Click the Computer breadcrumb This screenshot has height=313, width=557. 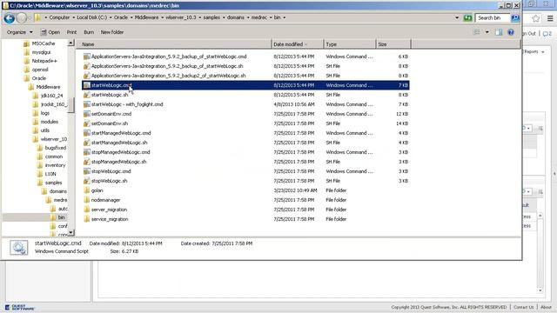point(59,17)
